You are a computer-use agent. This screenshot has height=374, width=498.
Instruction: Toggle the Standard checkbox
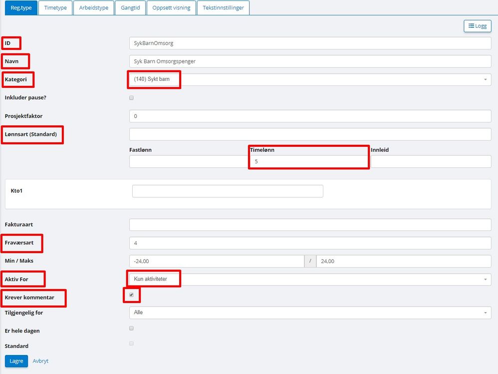click(x=132, y=344)
